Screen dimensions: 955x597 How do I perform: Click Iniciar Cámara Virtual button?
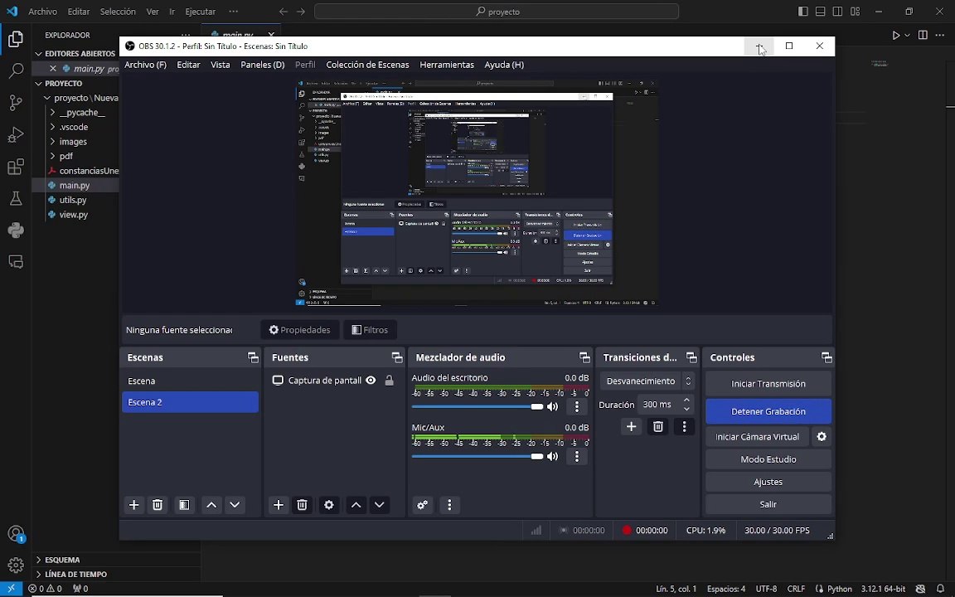tap(757, 437)
